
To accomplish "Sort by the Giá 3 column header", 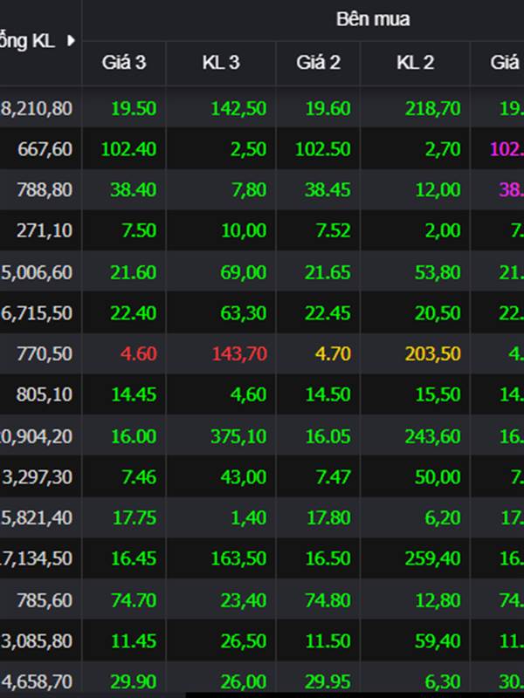I will point(123,62).
